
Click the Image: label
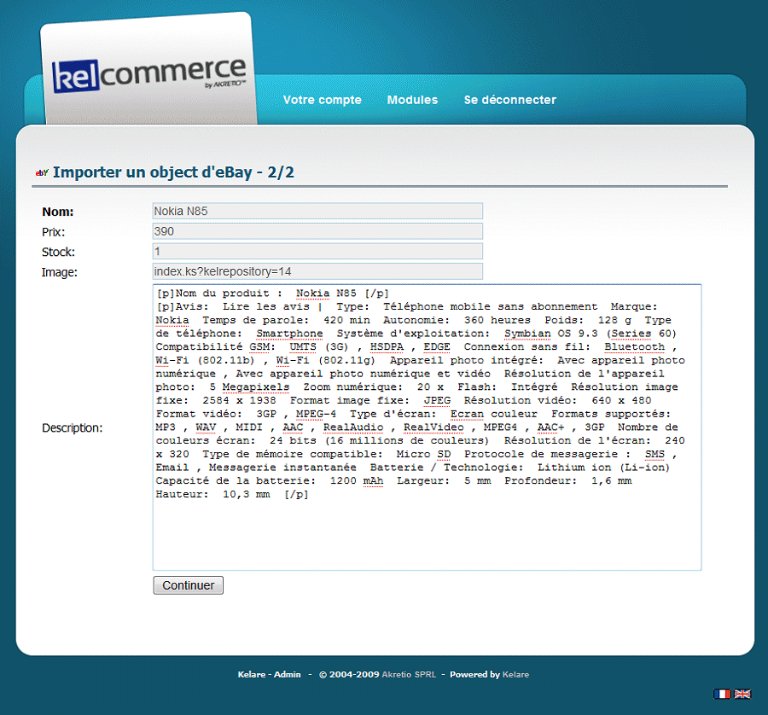point(60,273)
